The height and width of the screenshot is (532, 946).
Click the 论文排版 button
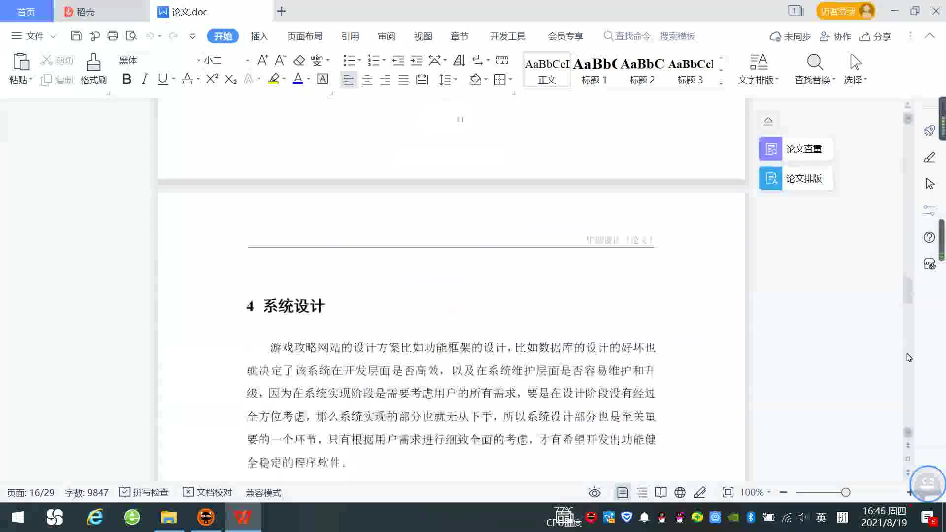click(x=795, y=178)
